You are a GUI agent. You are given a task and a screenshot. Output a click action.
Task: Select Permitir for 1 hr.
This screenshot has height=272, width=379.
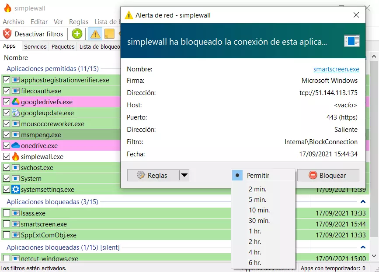(263, 231)
